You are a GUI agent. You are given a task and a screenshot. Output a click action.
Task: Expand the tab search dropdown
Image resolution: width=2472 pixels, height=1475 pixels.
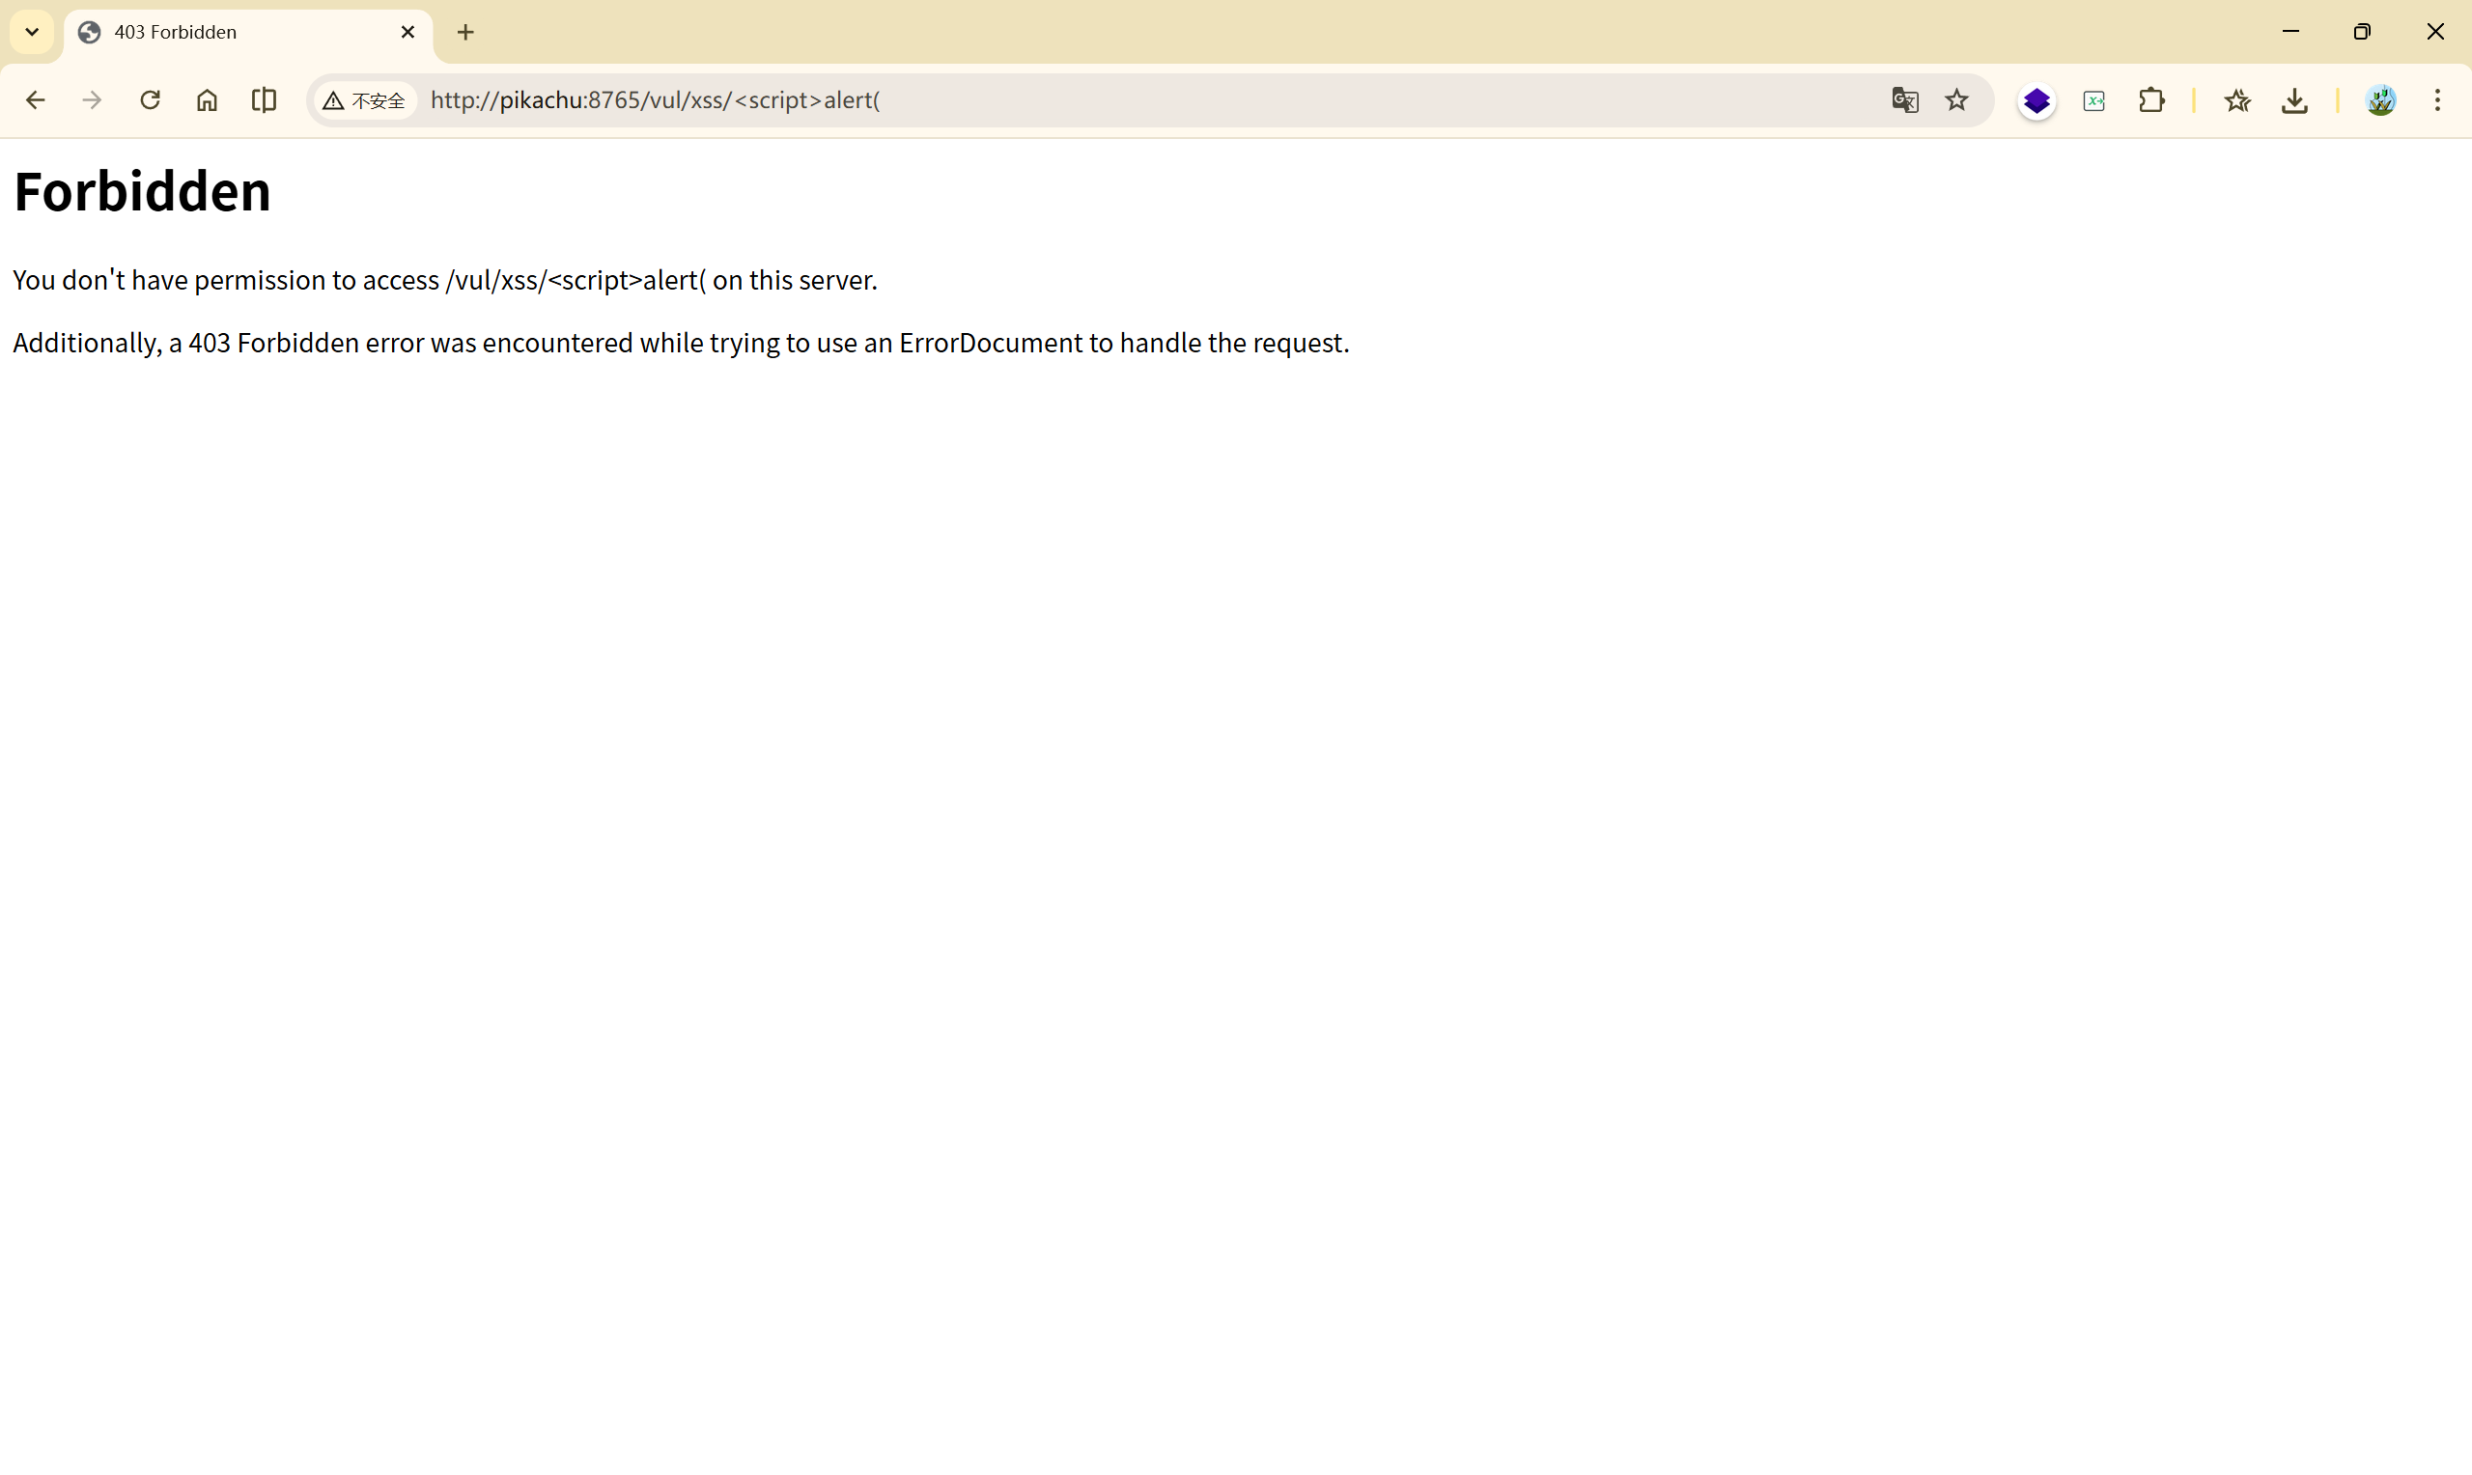point(32,32)
